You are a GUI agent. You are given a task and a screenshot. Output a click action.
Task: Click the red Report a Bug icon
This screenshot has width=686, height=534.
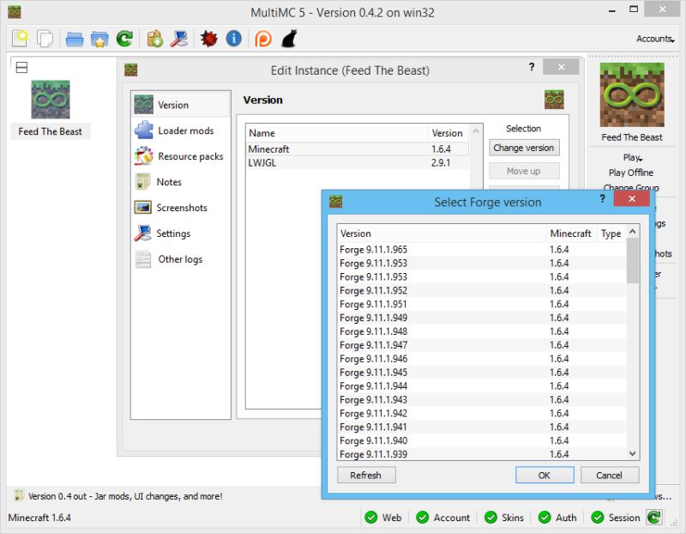[208, 39]
